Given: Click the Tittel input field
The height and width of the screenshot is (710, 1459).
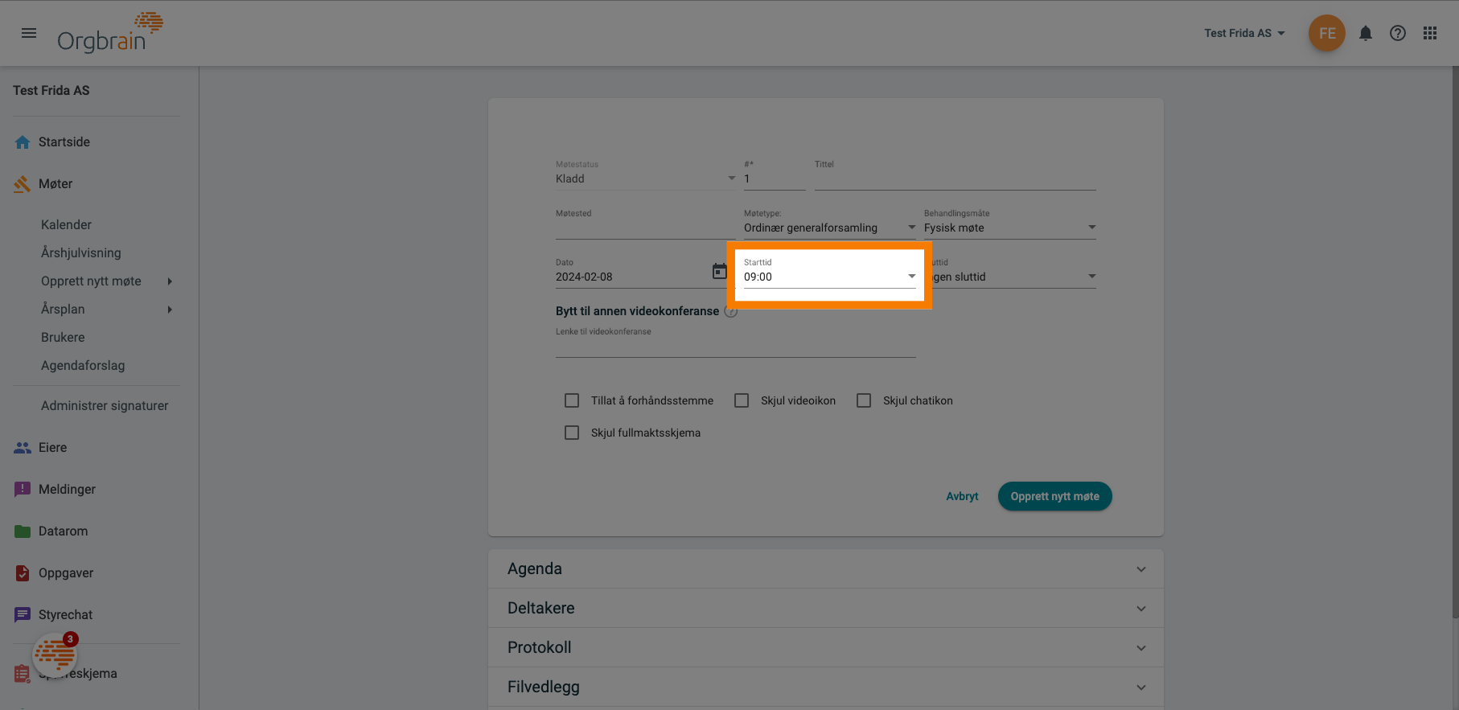Looking at the screenshot, I should point(956,179).
